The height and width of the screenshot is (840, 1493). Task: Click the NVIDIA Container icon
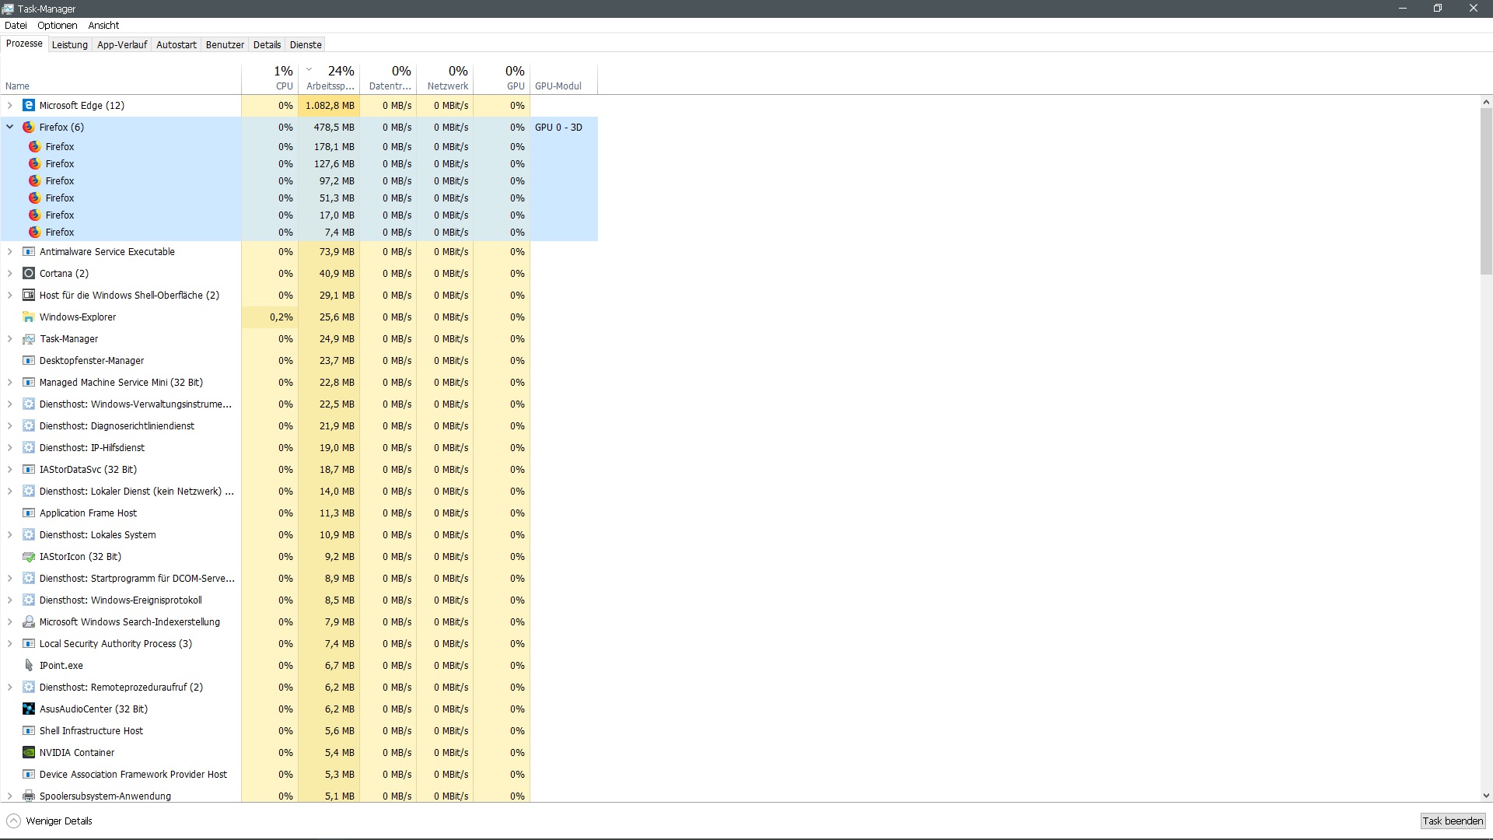(x=29, y=752)
